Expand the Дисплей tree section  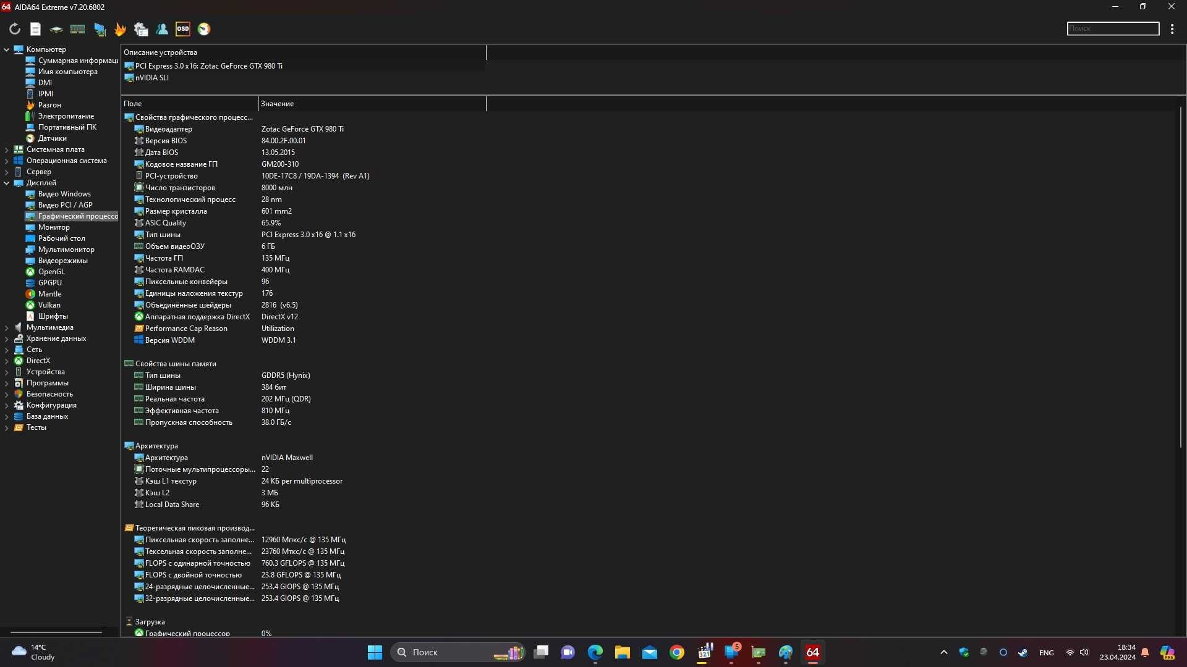tap(7, 182)
